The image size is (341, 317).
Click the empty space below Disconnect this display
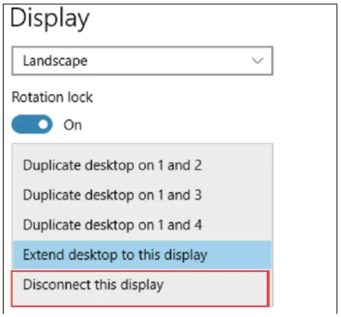[140, 298]
